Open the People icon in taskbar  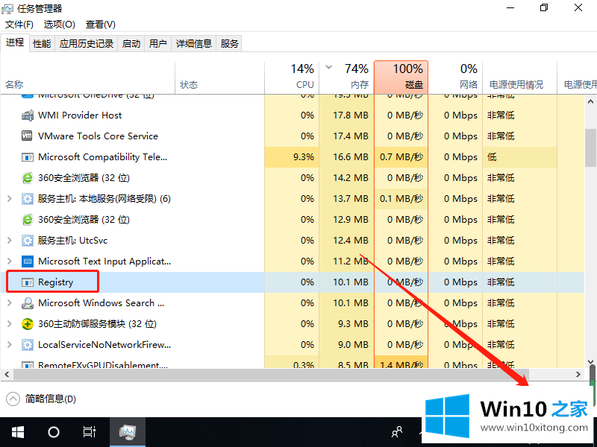tap(397, 432)
